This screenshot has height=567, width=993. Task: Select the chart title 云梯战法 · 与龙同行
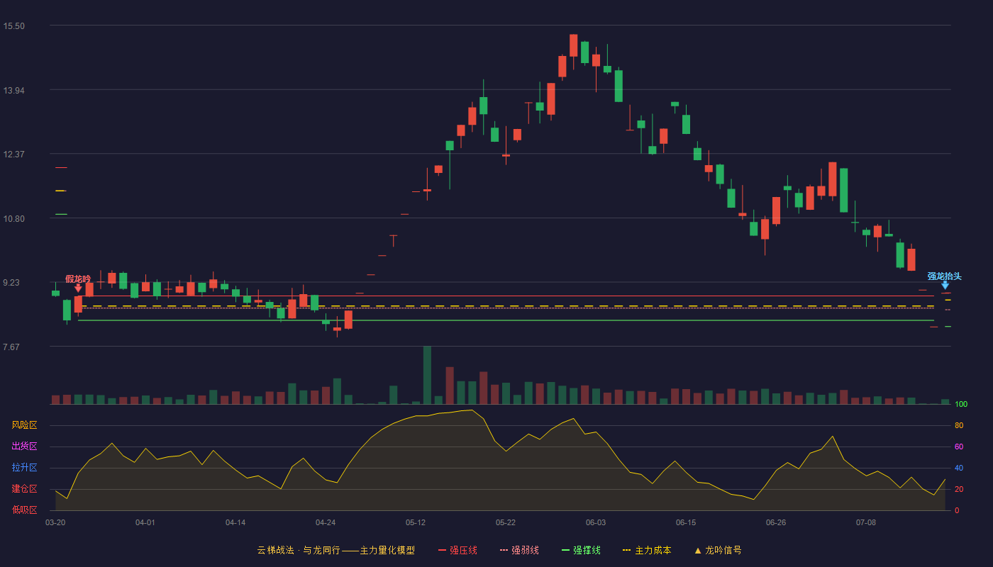pos(299,550)
